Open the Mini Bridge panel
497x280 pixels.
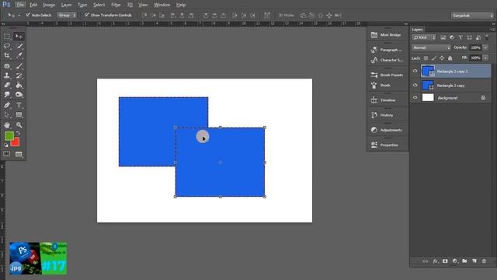pyautogui.click(x=388, y=35)
